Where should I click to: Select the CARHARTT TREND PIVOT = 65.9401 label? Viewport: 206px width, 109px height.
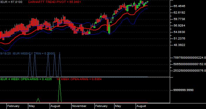[54, 2]
